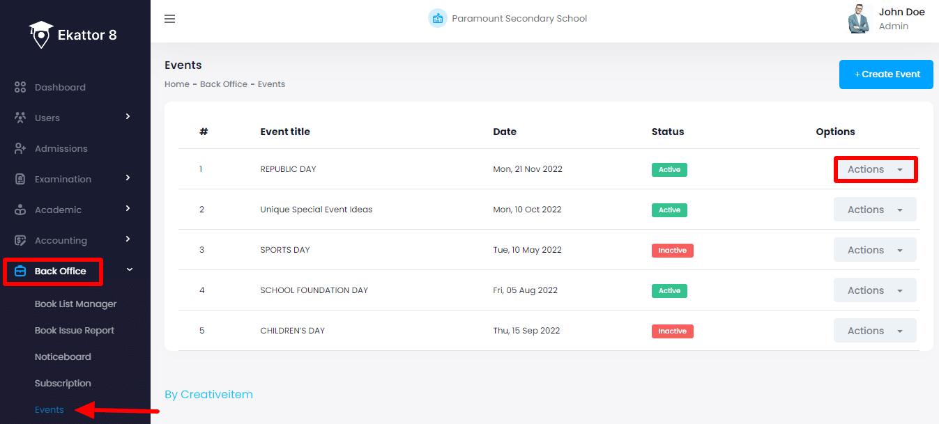Open Actions dropdown for CHILDREN'S DAY
This screenshot has height=424, width=939.
[x=875, y=331]
